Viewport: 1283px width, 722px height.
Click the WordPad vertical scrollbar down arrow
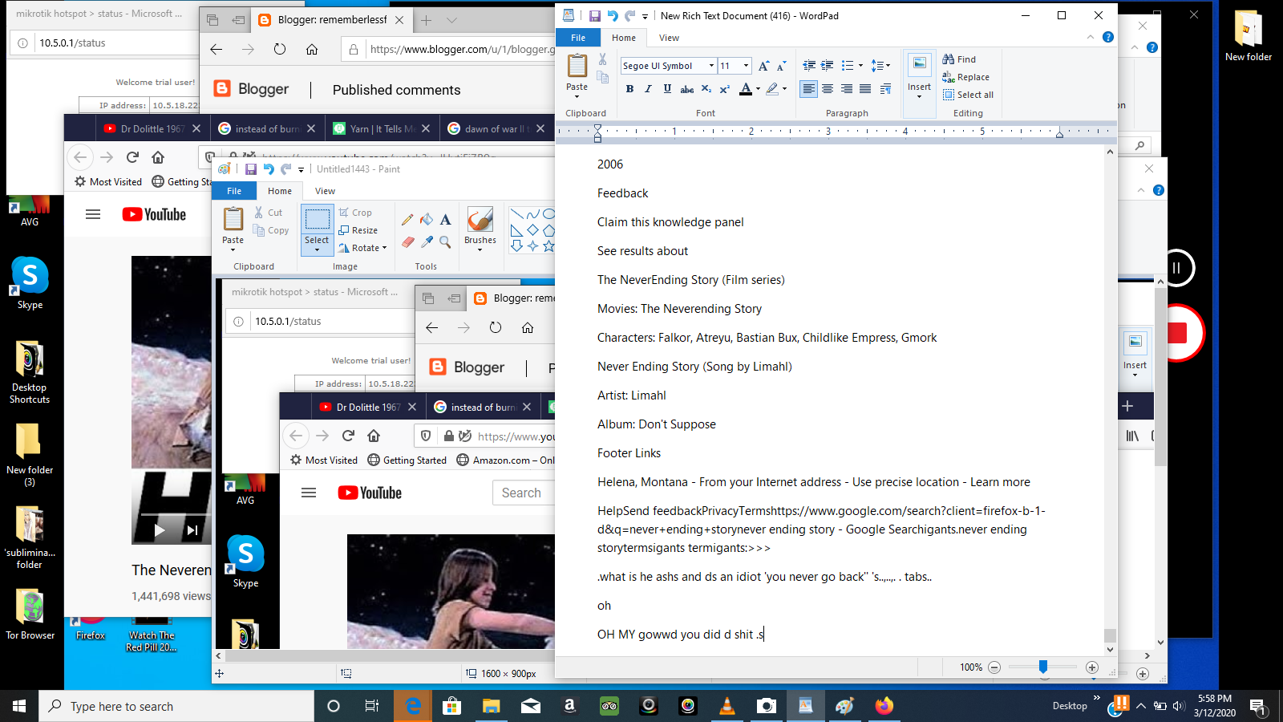pos(1110,650)
